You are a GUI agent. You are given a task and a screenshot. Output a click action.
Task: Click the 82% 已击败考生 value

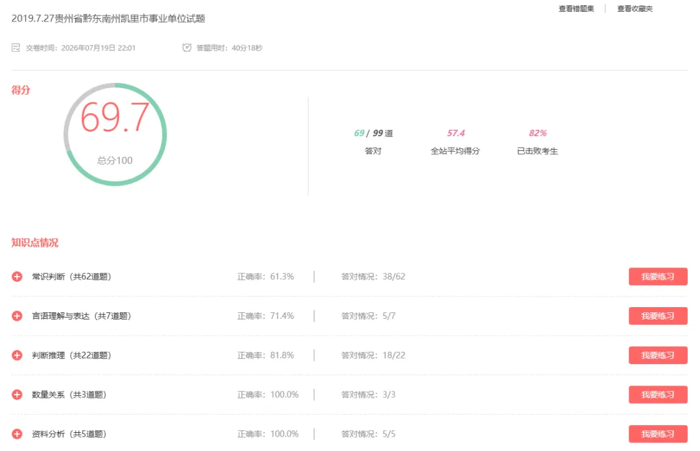[537, 133]
